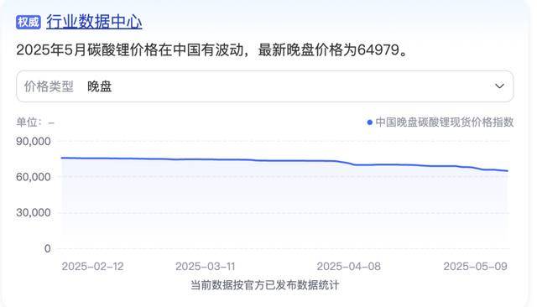Viewport: 537px width, 307px height.
Task: Select the 2025-04-08 x-axis date label
Action: (349, 266)
